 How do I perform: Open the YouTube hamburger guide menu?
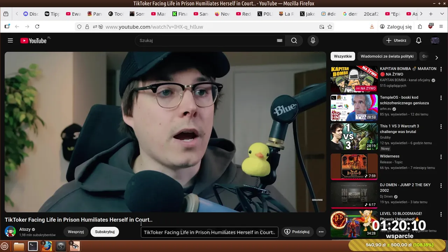point(10,41)
